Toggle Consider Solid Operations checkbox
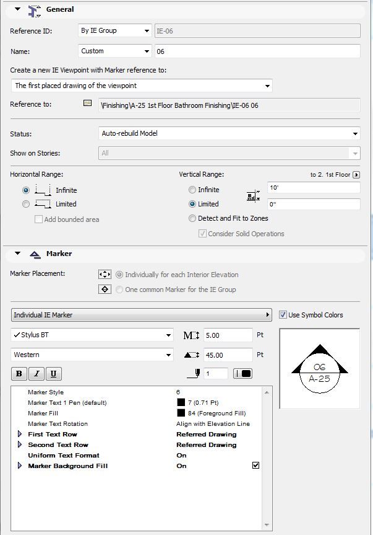This screenshot has height=535, width=373. click(202, 233)
